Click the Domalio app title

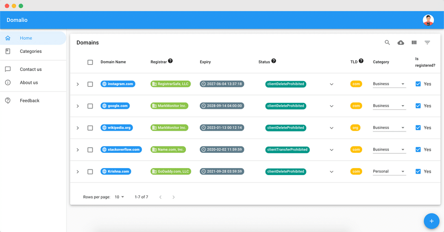(17, 20)
